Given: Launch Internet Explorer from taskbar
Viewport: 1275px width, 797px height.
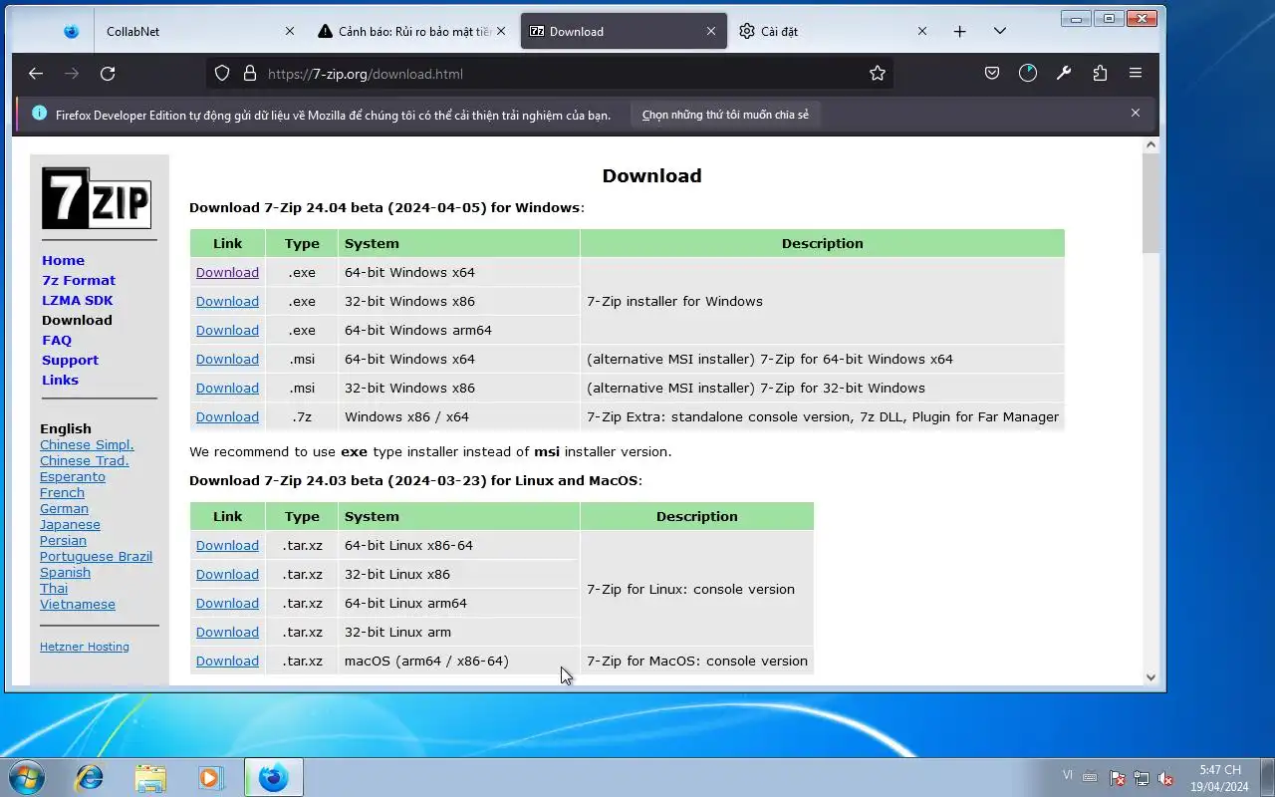Looking at the screenshot, I should [x=90, y=777].
